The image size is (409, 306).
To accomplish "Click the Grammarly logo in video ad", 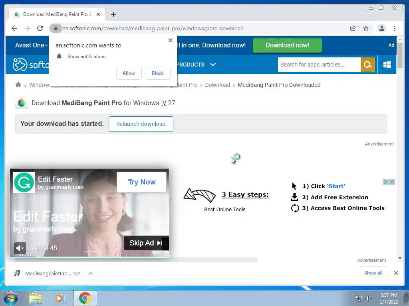I will [x=24, y=182].
